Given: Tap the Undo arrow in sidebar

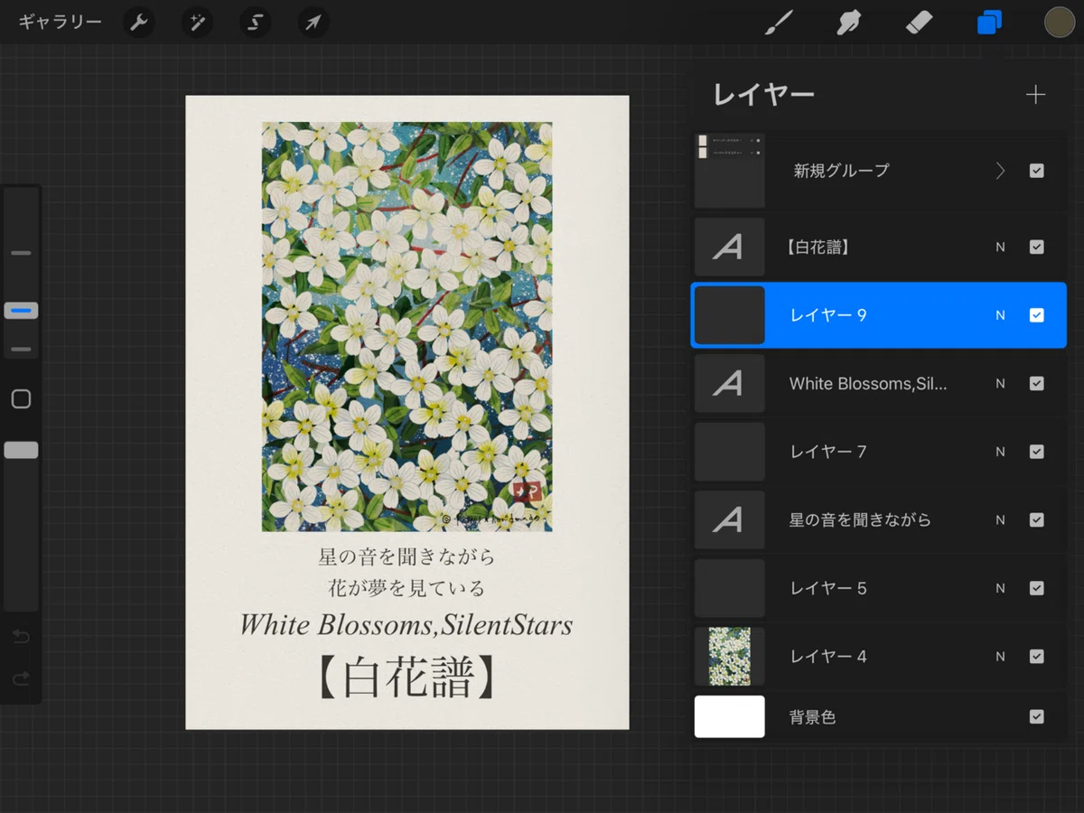Looking at the screenshot, I should tap(21, 637).
